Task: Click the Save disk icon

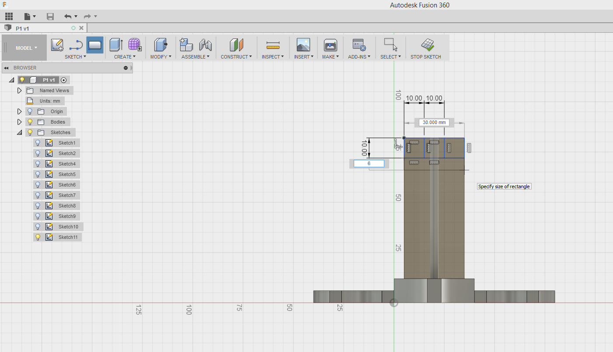Action: (x=50, y=17)
